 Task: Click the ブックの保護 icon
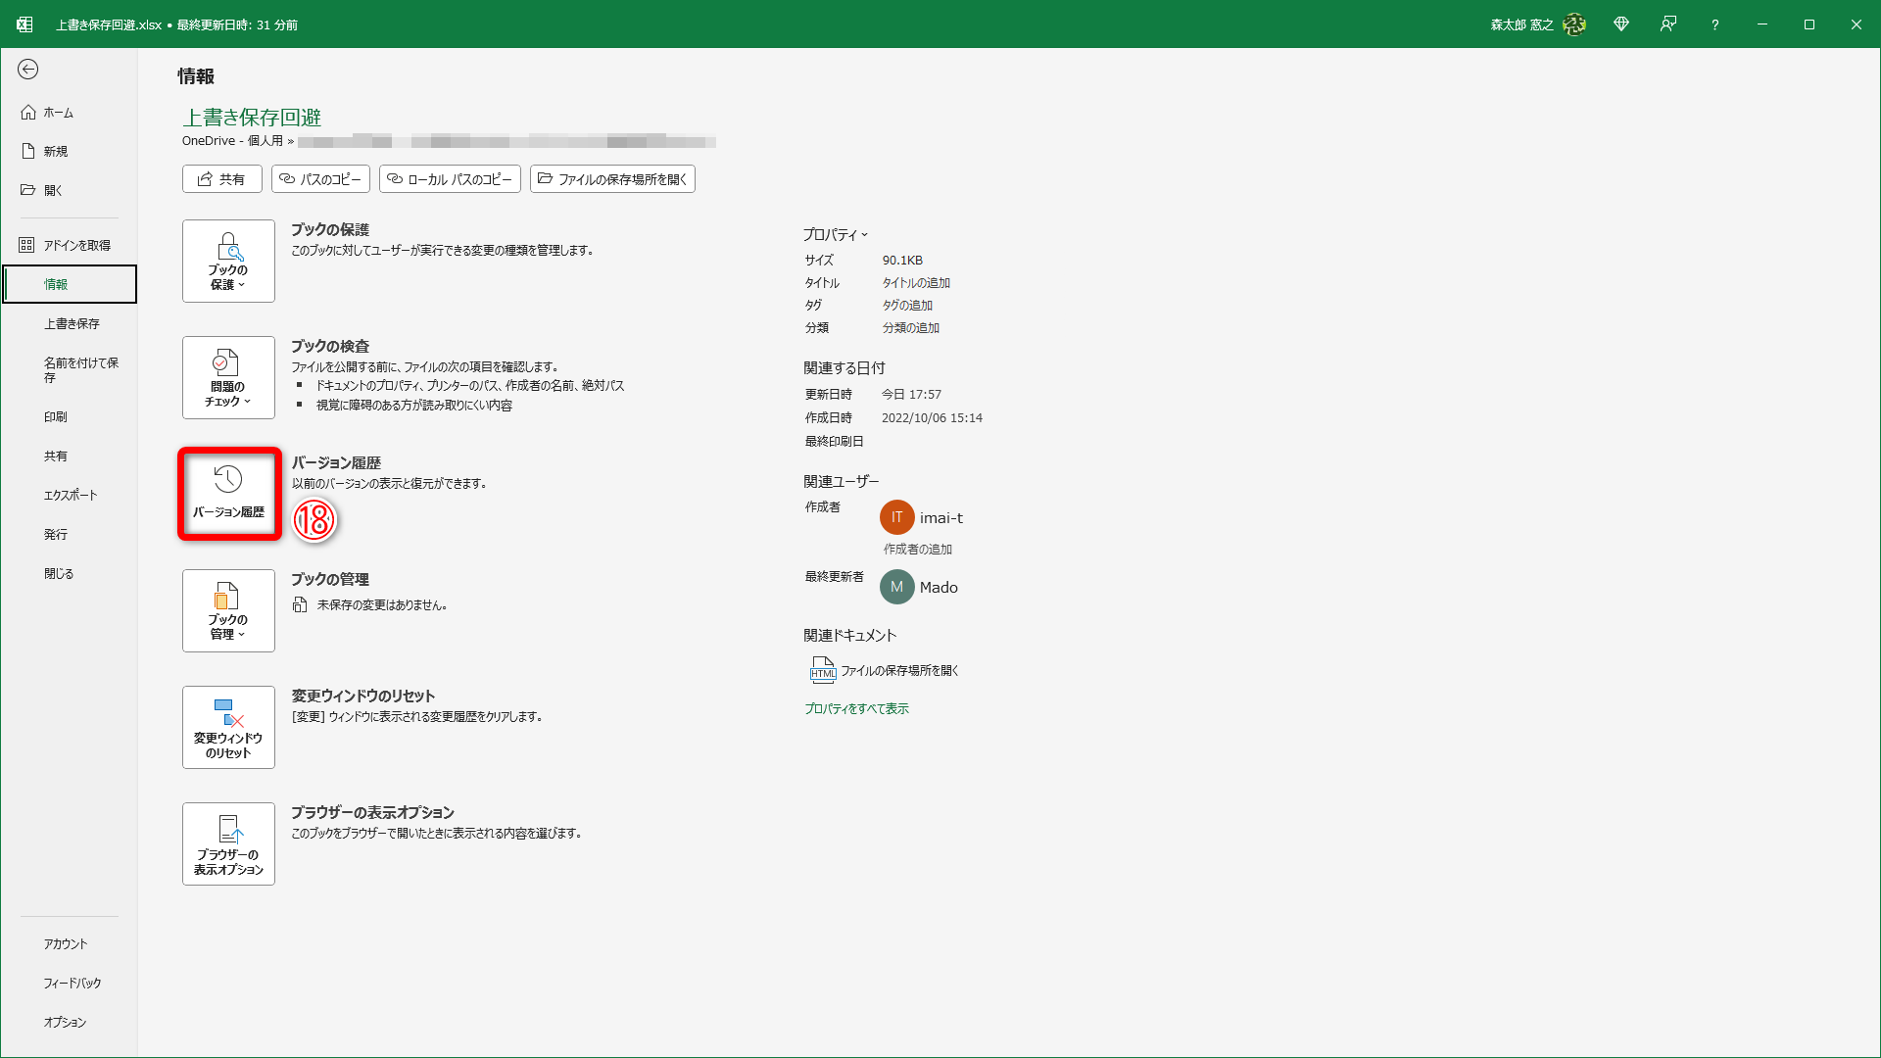pyautogui.click(x=228, y=261)
